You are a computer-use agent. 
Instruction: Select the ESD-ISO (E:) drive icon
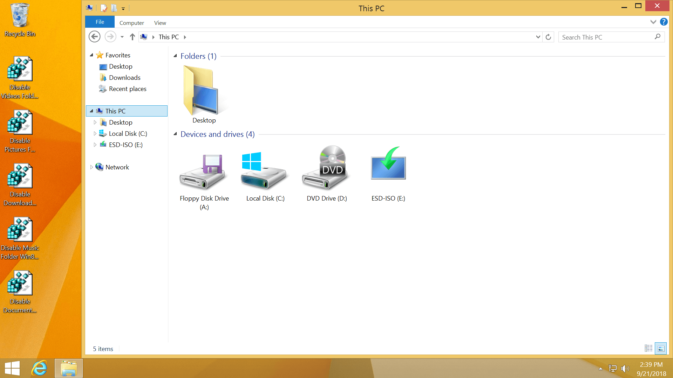[x=388, y=164]
